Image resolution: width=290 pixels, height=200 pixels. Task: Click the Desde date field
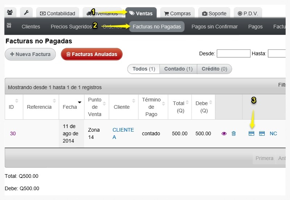(x=233, y=53)
